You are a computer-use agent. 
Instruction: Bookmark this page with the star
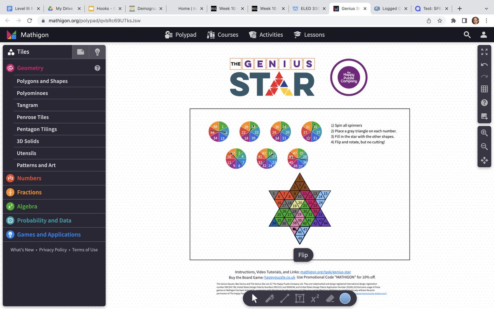[440, 21]
